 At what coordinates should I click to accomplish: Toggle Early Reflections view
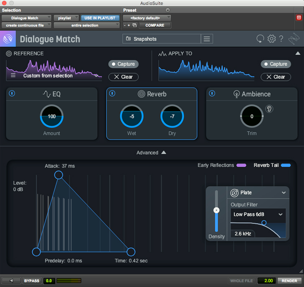pyautogui.click(x=222, y=165)
